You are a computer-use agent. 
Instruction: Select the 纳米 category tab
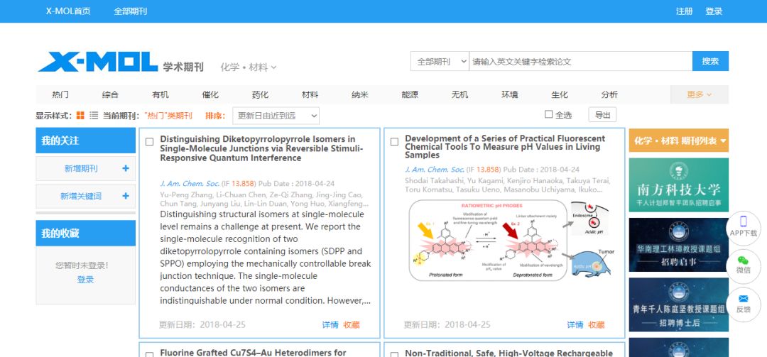[x=360, y=94]
